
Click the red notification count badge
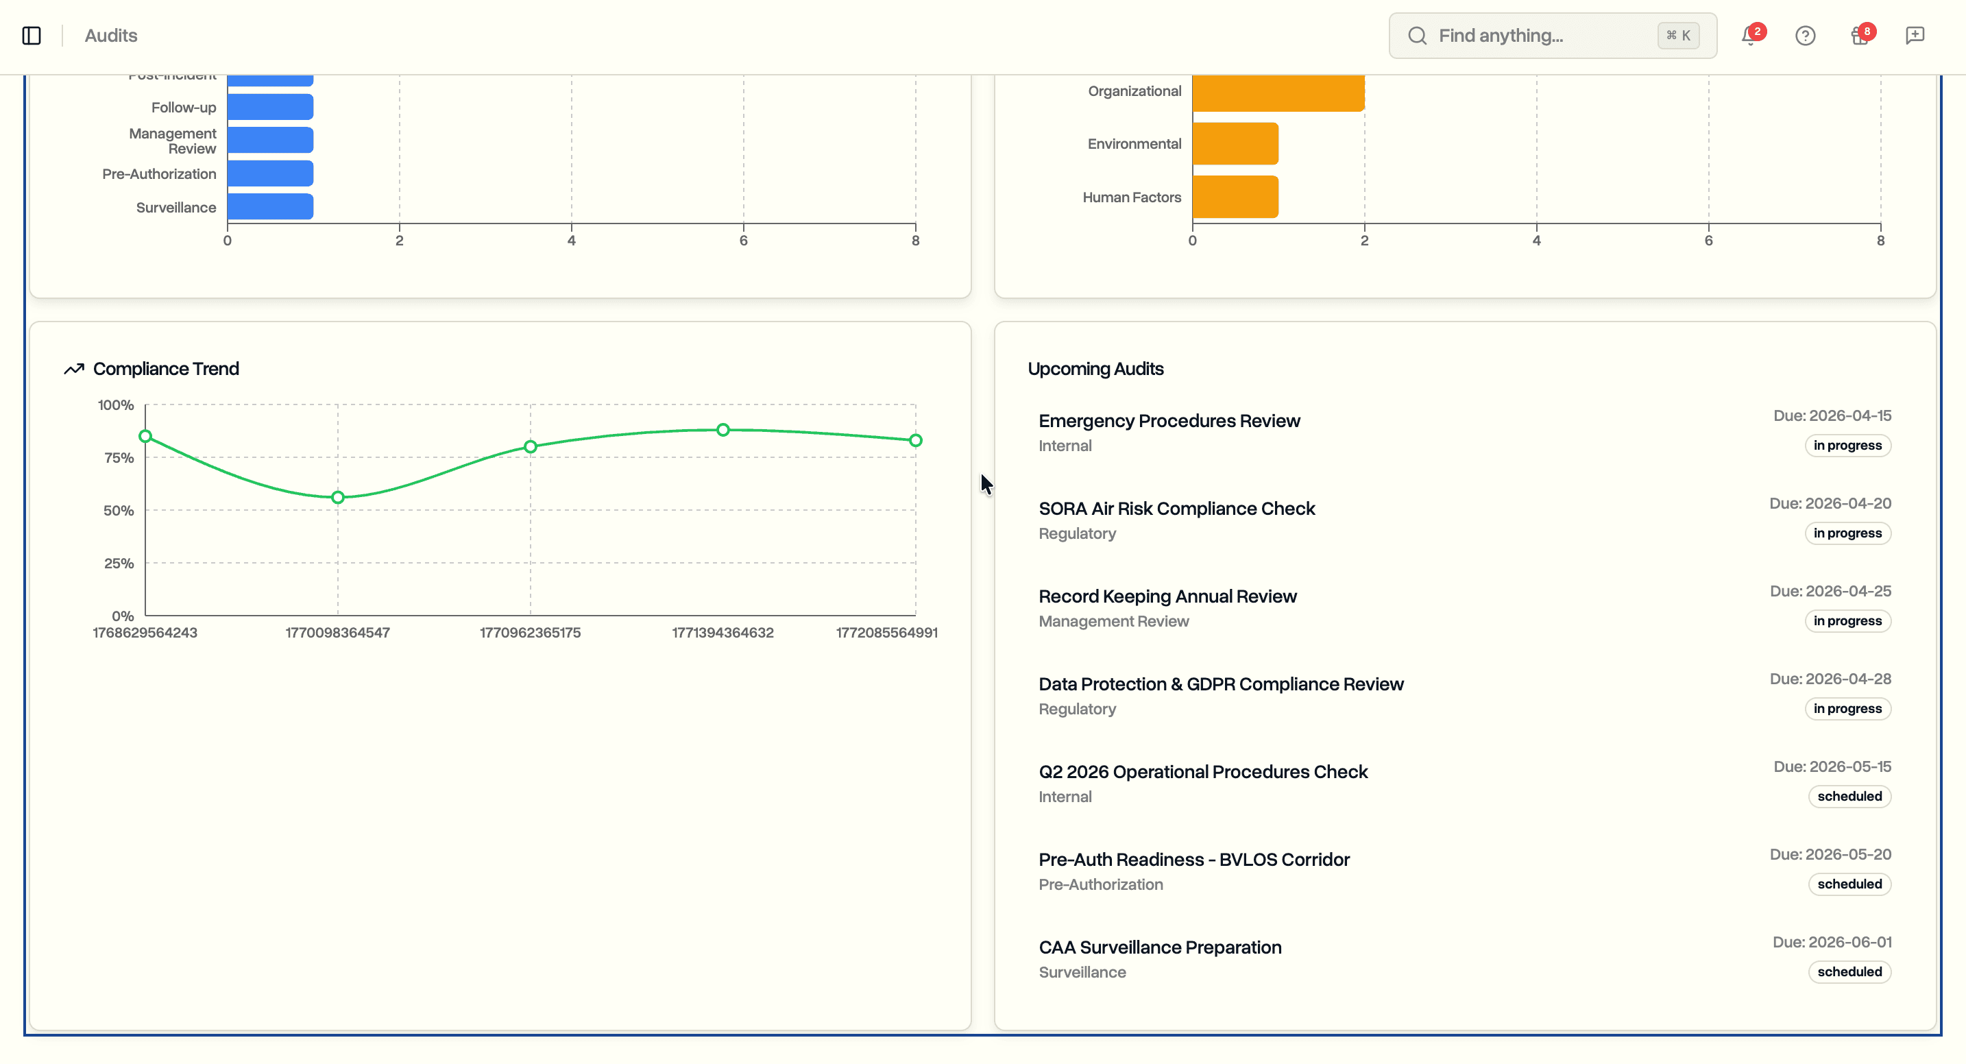[1758, 32]
